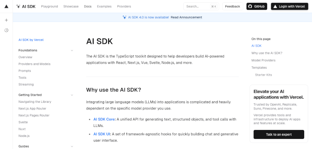Image resolution: width=312 pixels, height=149 pixels.
Task: Open Navigating the Library sidebar item
Action: [35, 102]
